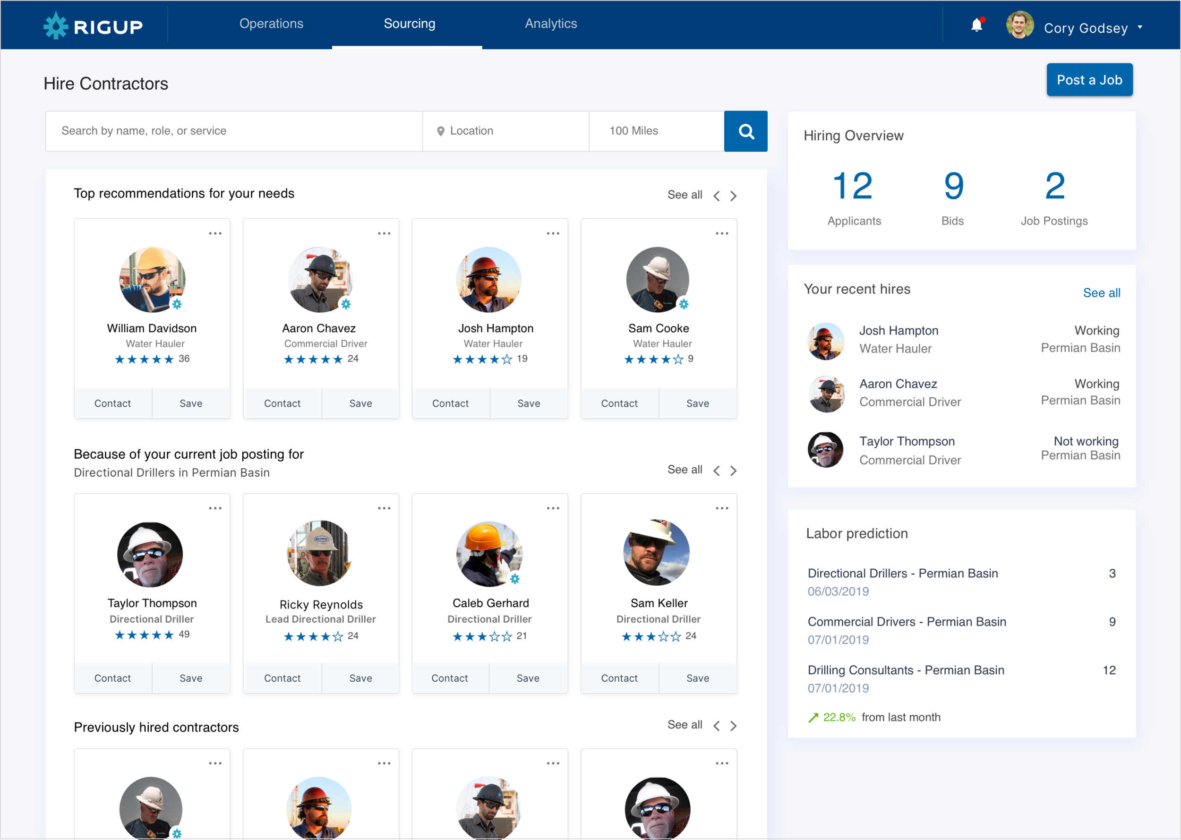Open the notifications bell
The image size is (1181, 840).
coord(977,25)
